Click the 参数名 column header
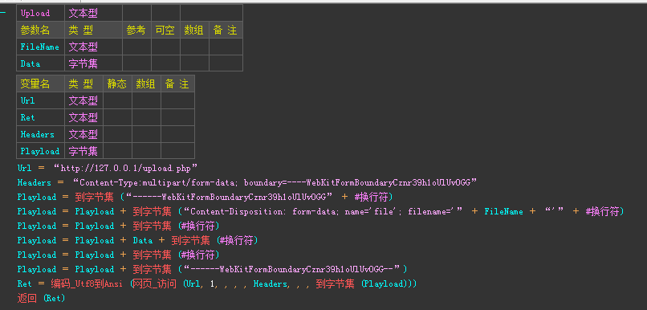This screenshot has width=647, height=310. pyautogui.click(x=40, y=31)
